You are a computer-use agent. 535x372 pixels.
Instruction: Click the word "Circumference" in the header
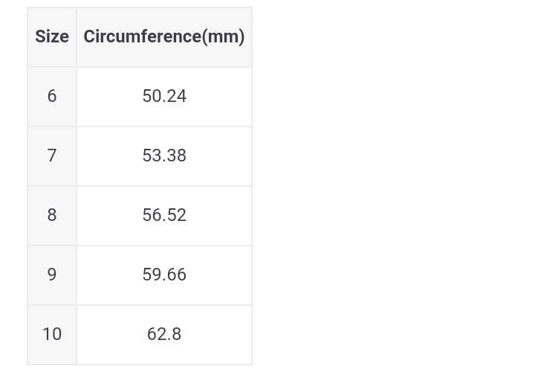(x=142, y=37)
